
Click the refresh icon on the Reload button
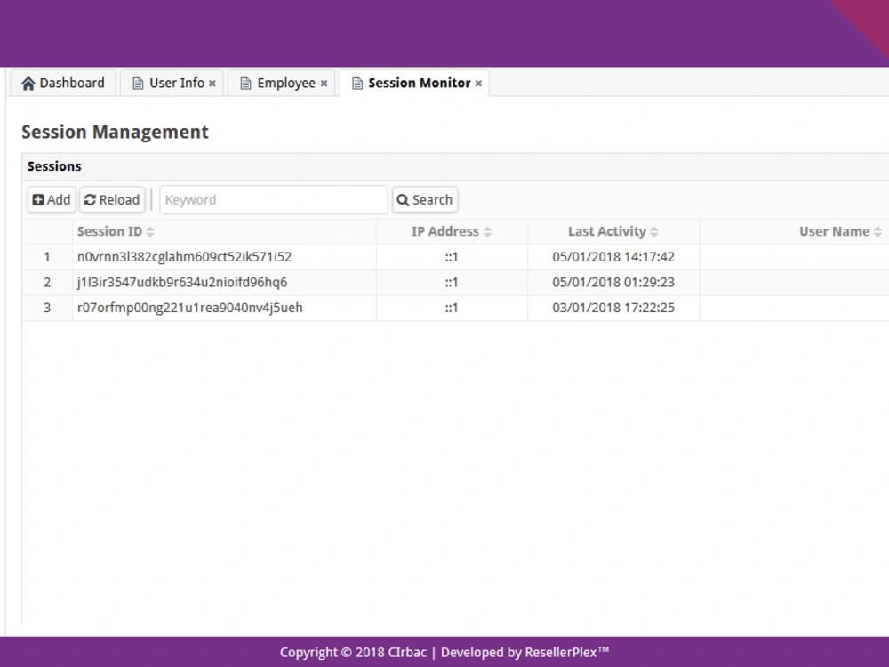tap(89, 199)
